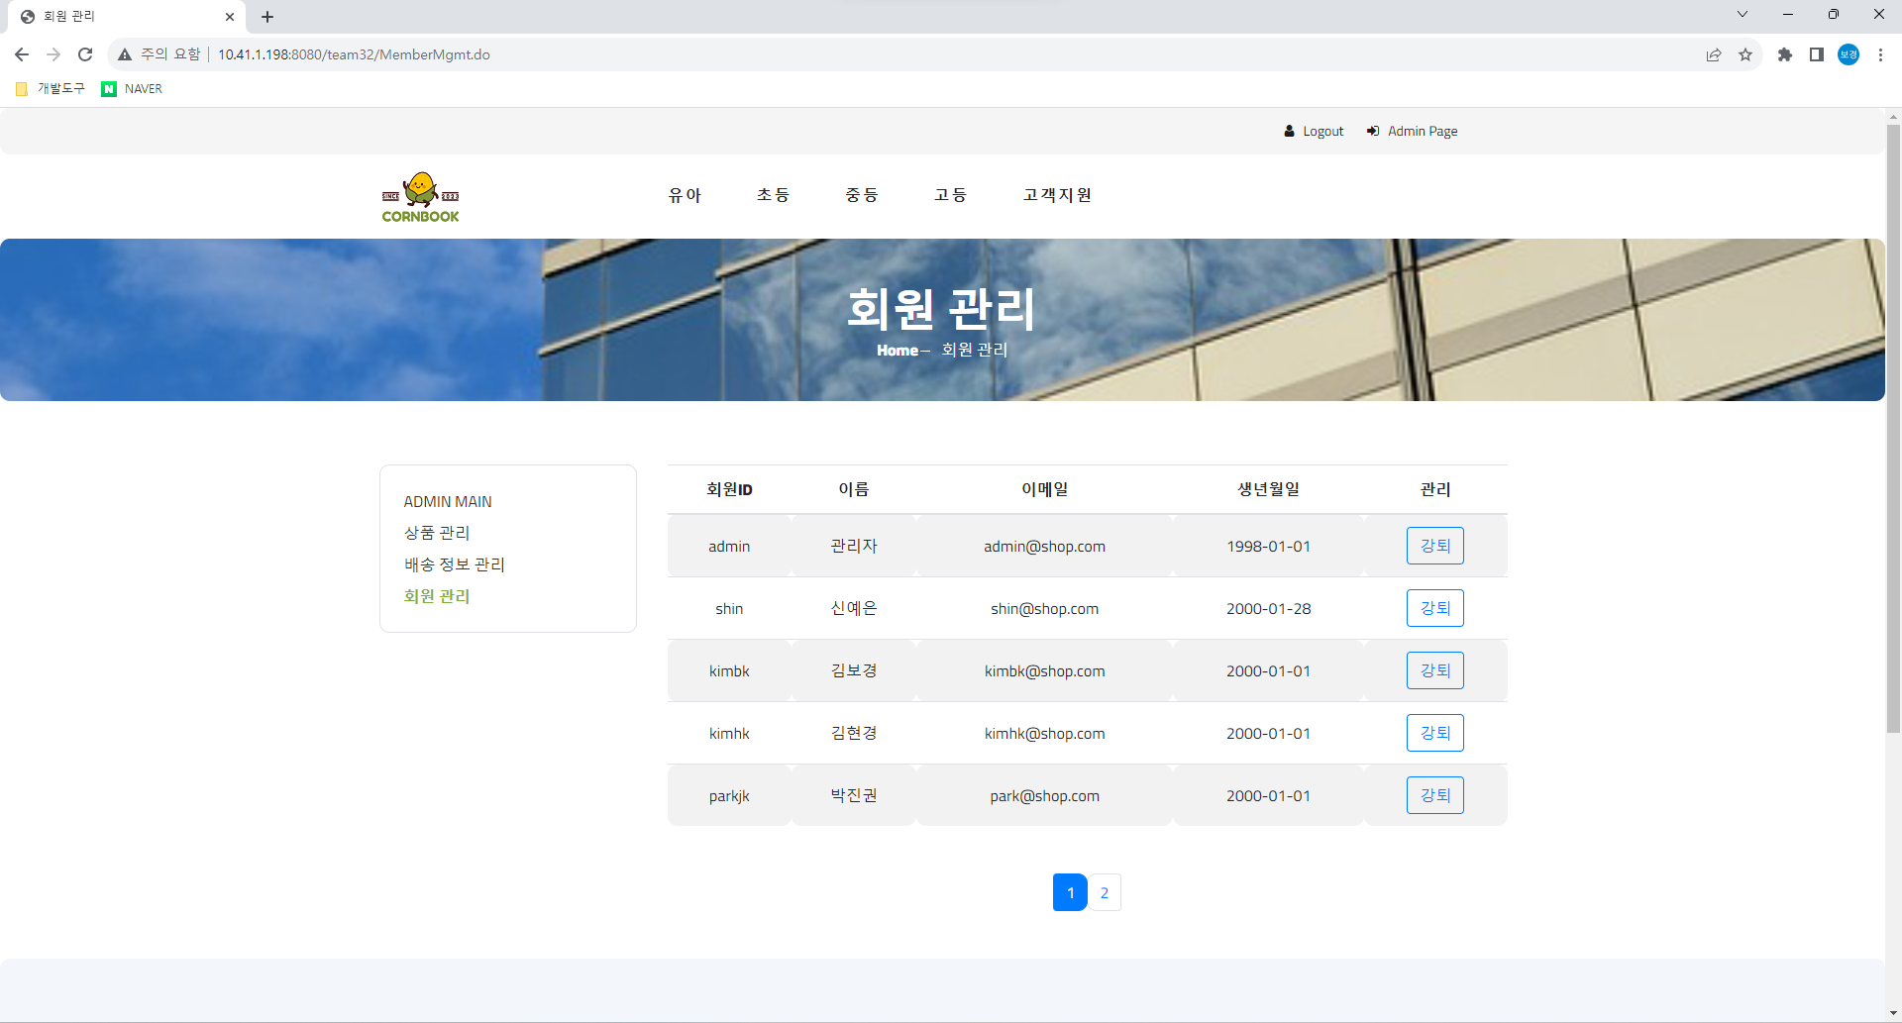Open the browser three-dot menu
The height and width of the screenshot is (1023, 1902).
[1880, 54]
